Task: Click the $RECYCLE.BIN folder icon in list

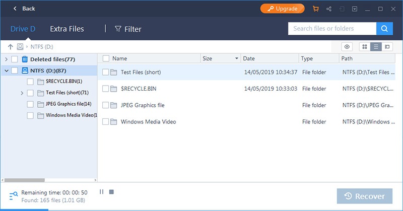Action: [114, 89]
